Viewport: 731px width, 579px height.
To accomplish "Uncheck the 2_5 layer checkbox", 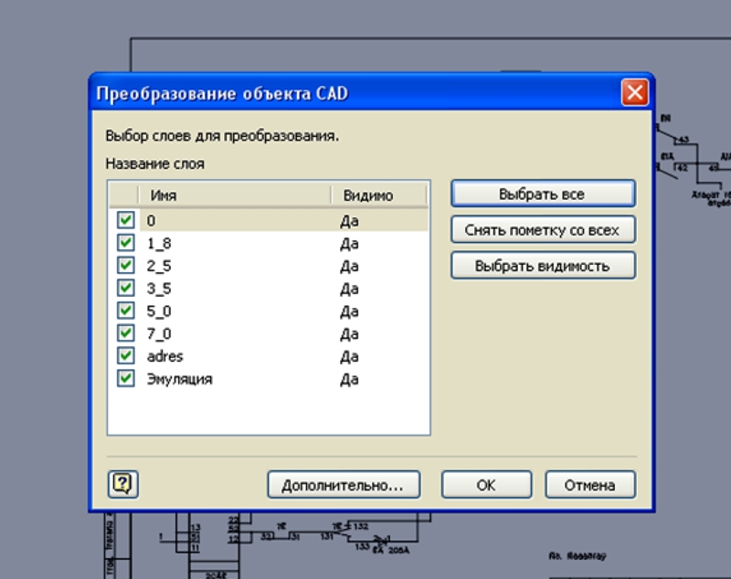I will tap(126, 266).
